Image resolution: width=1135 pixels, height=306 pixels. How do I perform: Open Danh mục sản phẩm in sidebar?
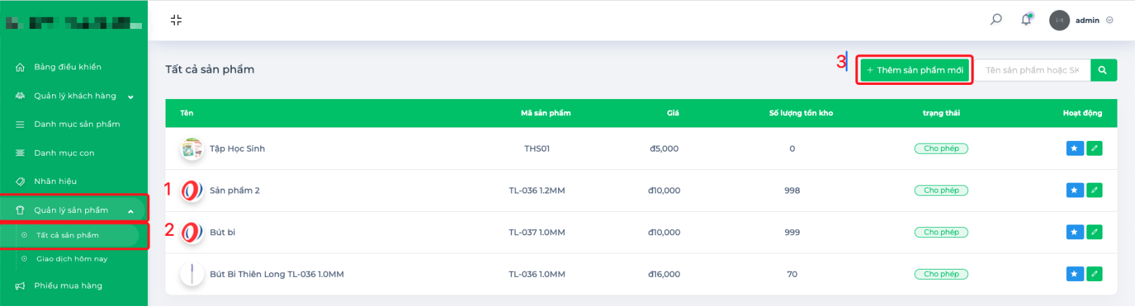coord(77,124)
